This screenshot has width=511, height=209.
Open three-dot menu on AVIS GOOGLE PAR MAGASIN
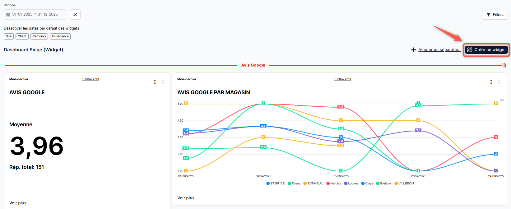(491, 82)
